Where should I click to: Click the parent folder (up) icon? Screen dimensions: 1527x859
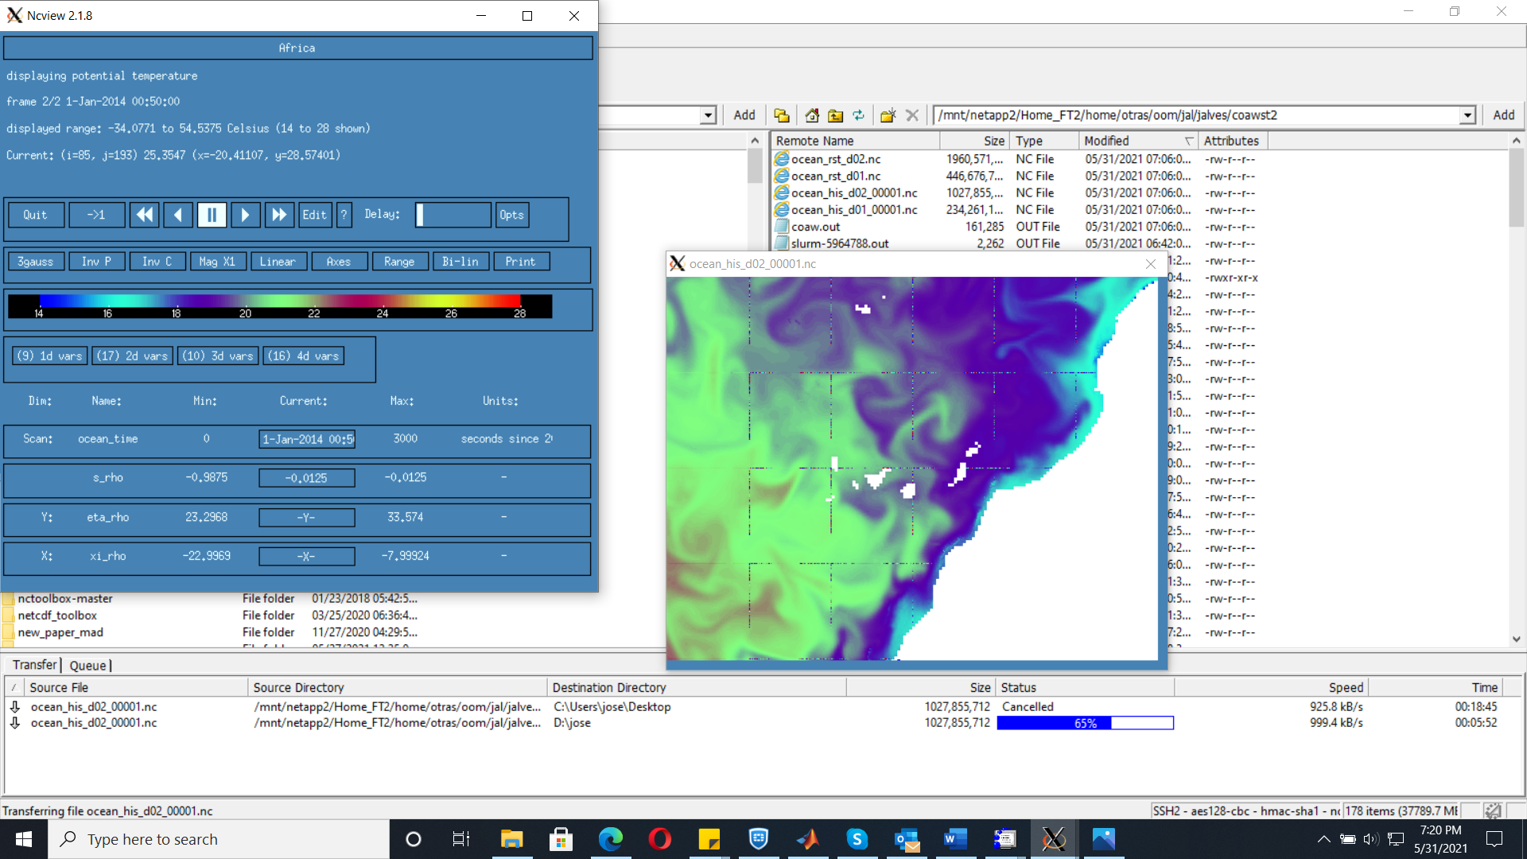835,115
